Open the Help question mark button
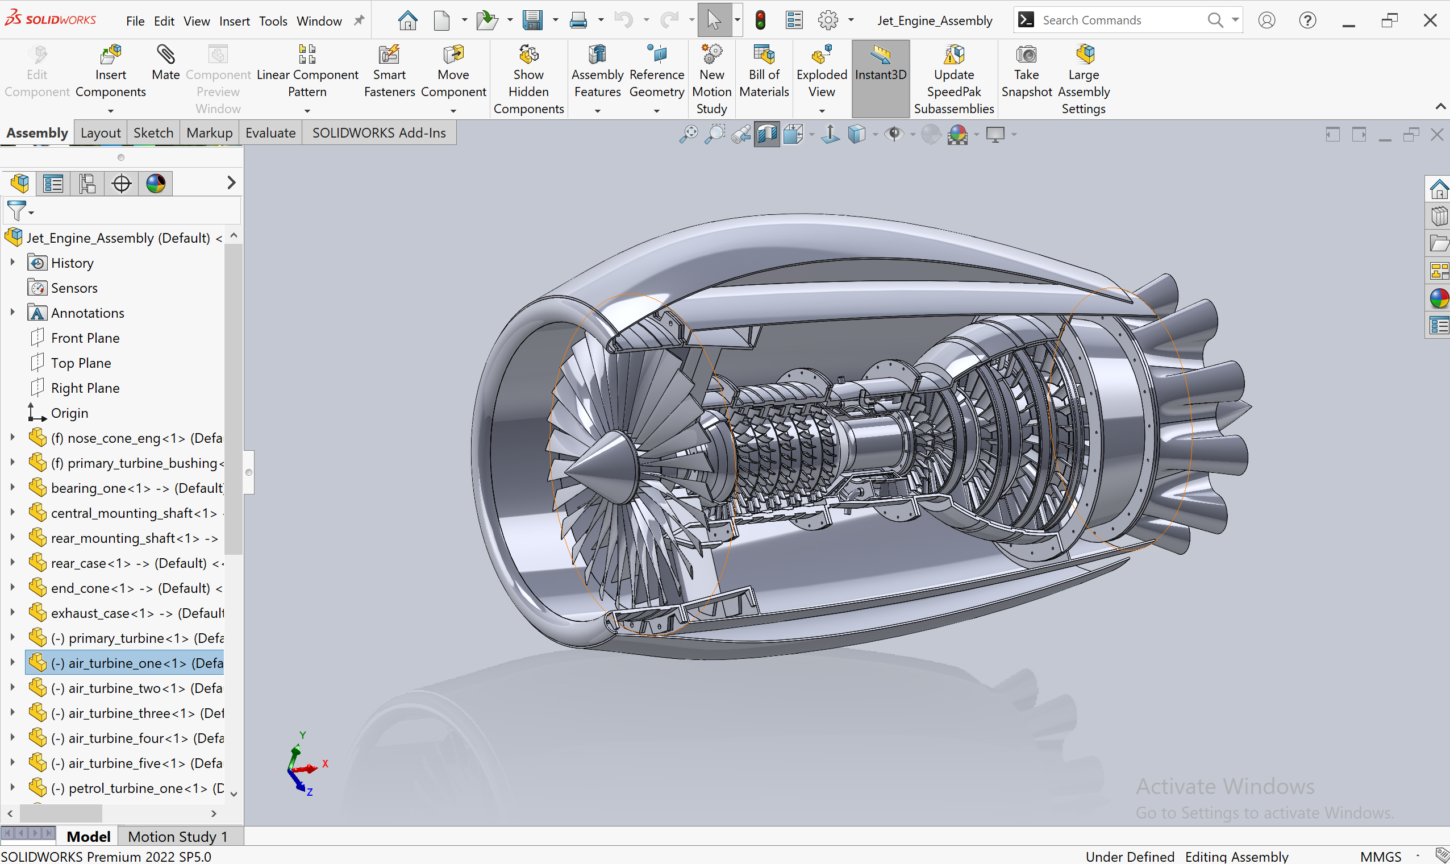1450x864 pixels. point(1307,20)
